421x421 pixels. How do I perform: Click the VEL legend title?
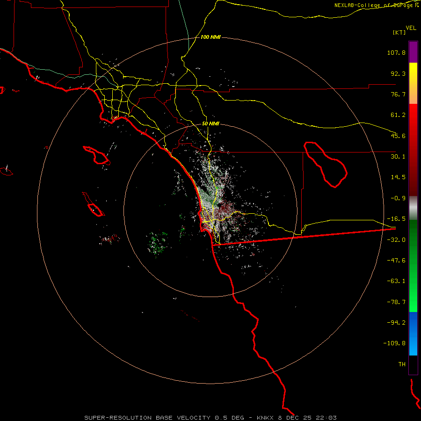(x=411, y=28)
